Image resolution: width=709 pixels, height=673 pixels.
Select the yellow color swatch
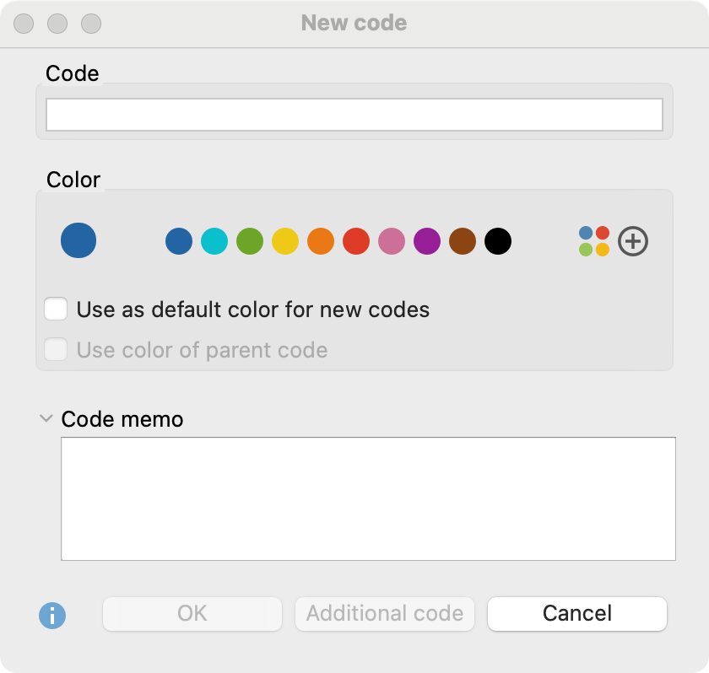[285, 240]
